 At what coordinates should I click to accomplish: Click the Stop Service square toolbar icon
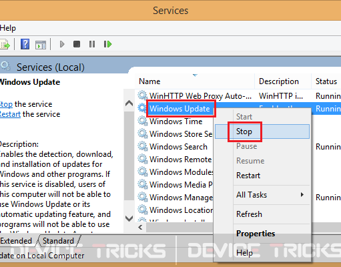[x=77, y=44]
